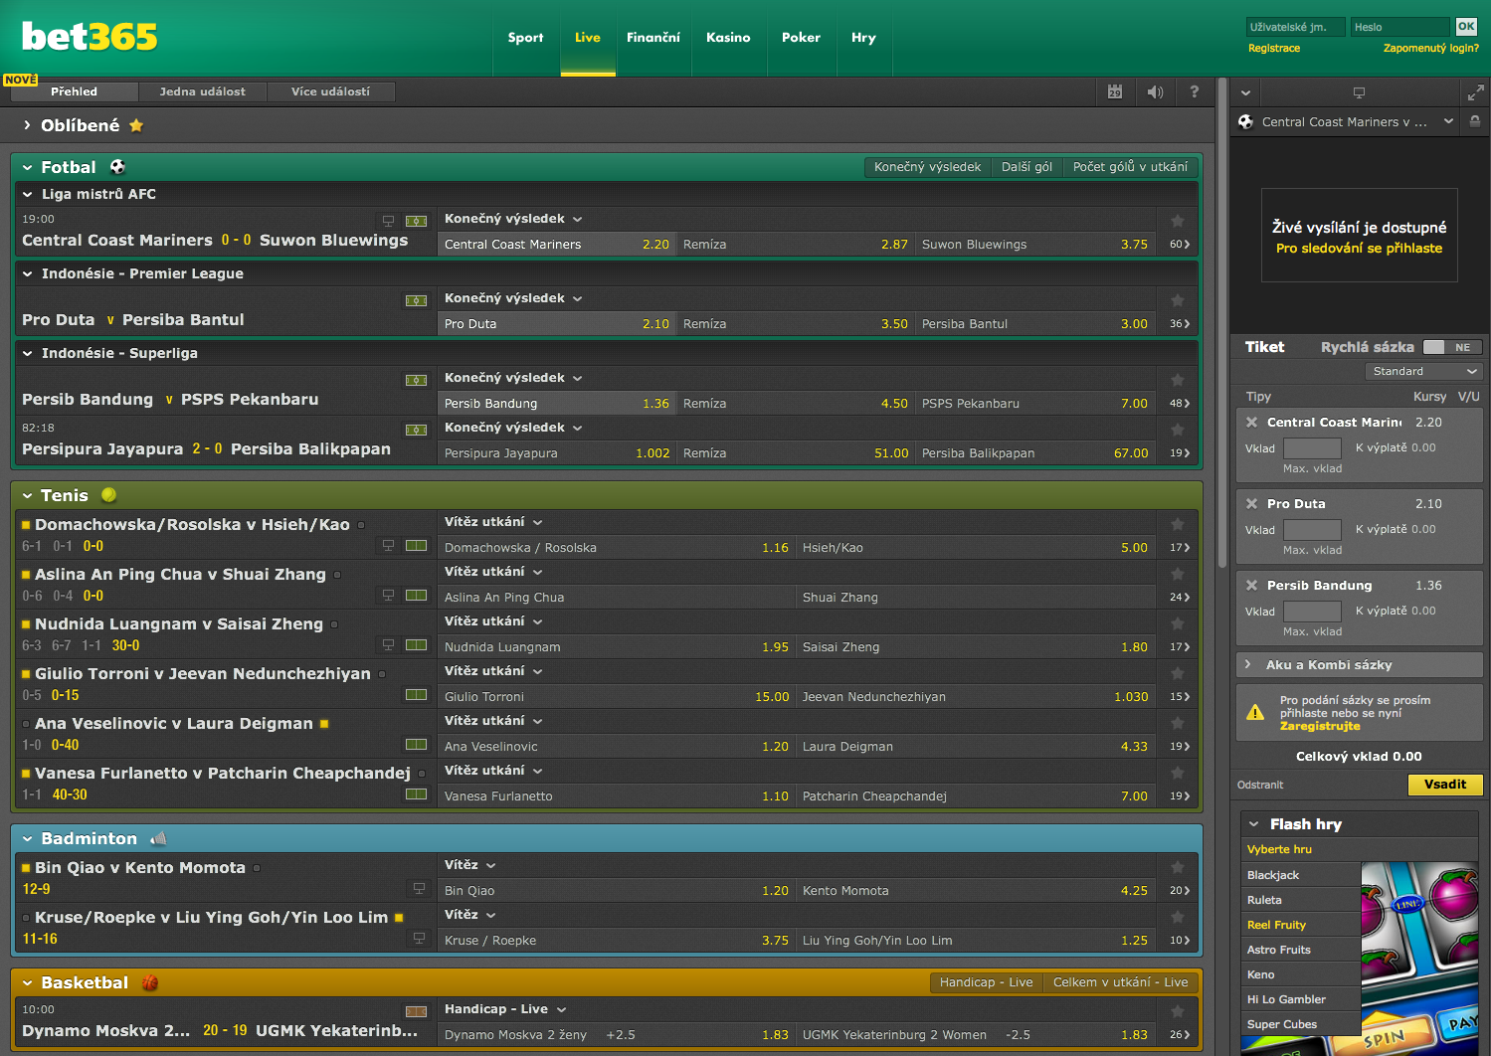Remove Persib Bandung selection from bet slip
The height and width of the screenshot is (1056, 1491).
[x=1252, y=585]
